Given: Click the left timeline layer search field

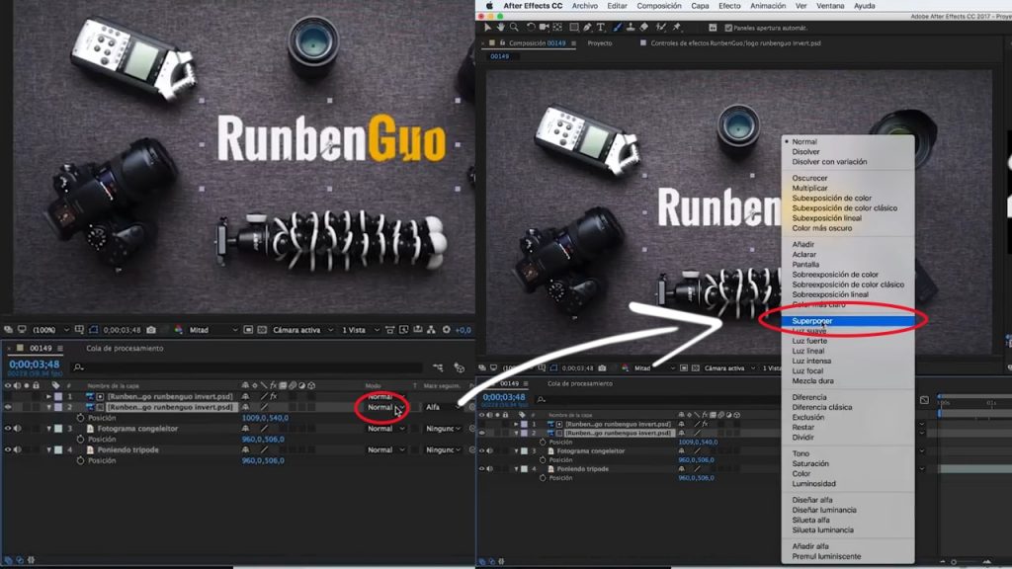Looking at the screenshot, I should pyautogui.click(x=248, y=367).
